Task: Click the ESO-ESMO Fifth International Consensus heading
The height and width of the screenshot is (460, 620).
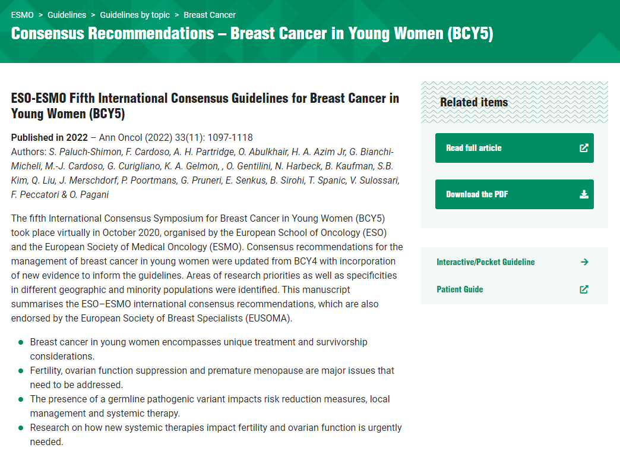Action: pos(205,106)
